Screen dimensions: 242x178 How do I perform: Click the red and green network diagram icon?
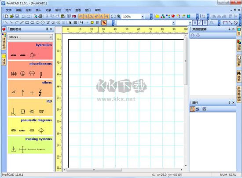pyautogui.click(x=163, y=16)
